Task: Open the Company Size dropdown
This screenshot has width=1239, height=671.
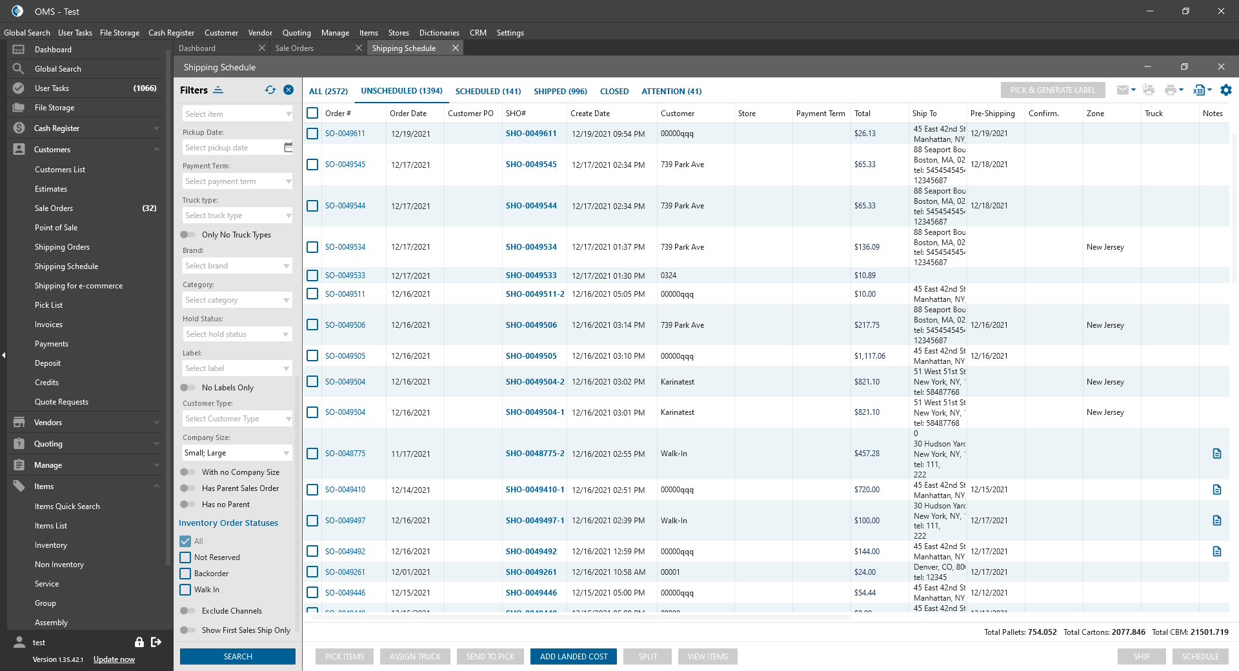Action: pos(237,453)
